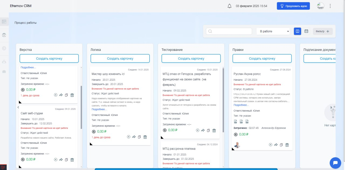This screenshot has width=345, height=170.
Task: Delete the 'Мистер шоу изменить id' card
Action: [145, 137]
